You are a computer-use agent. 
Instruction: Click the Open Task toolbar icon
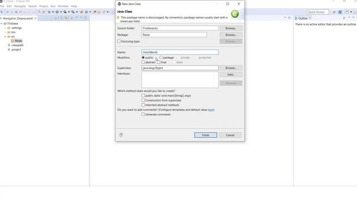99,12
